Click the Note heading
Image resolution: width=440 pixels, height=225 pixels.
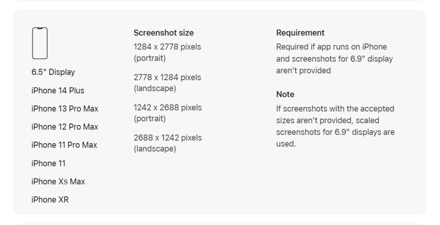coord(285,94)
